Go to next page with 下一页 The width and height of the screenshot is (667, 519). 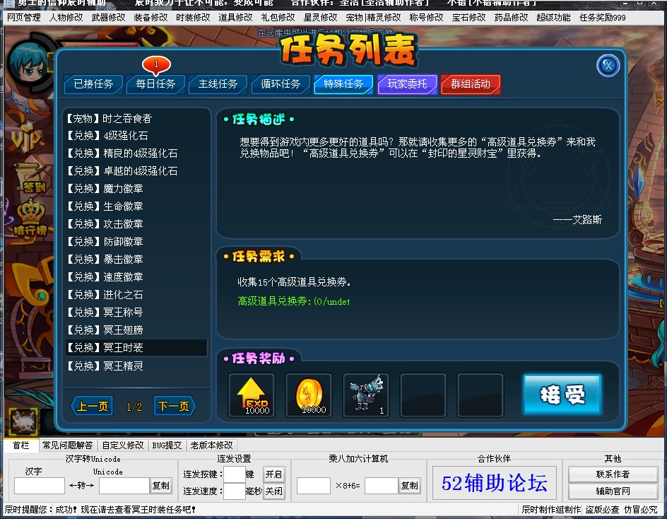point(174,407)
